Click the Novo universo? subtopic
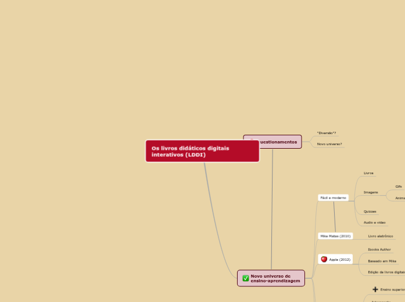 point(329,143)
